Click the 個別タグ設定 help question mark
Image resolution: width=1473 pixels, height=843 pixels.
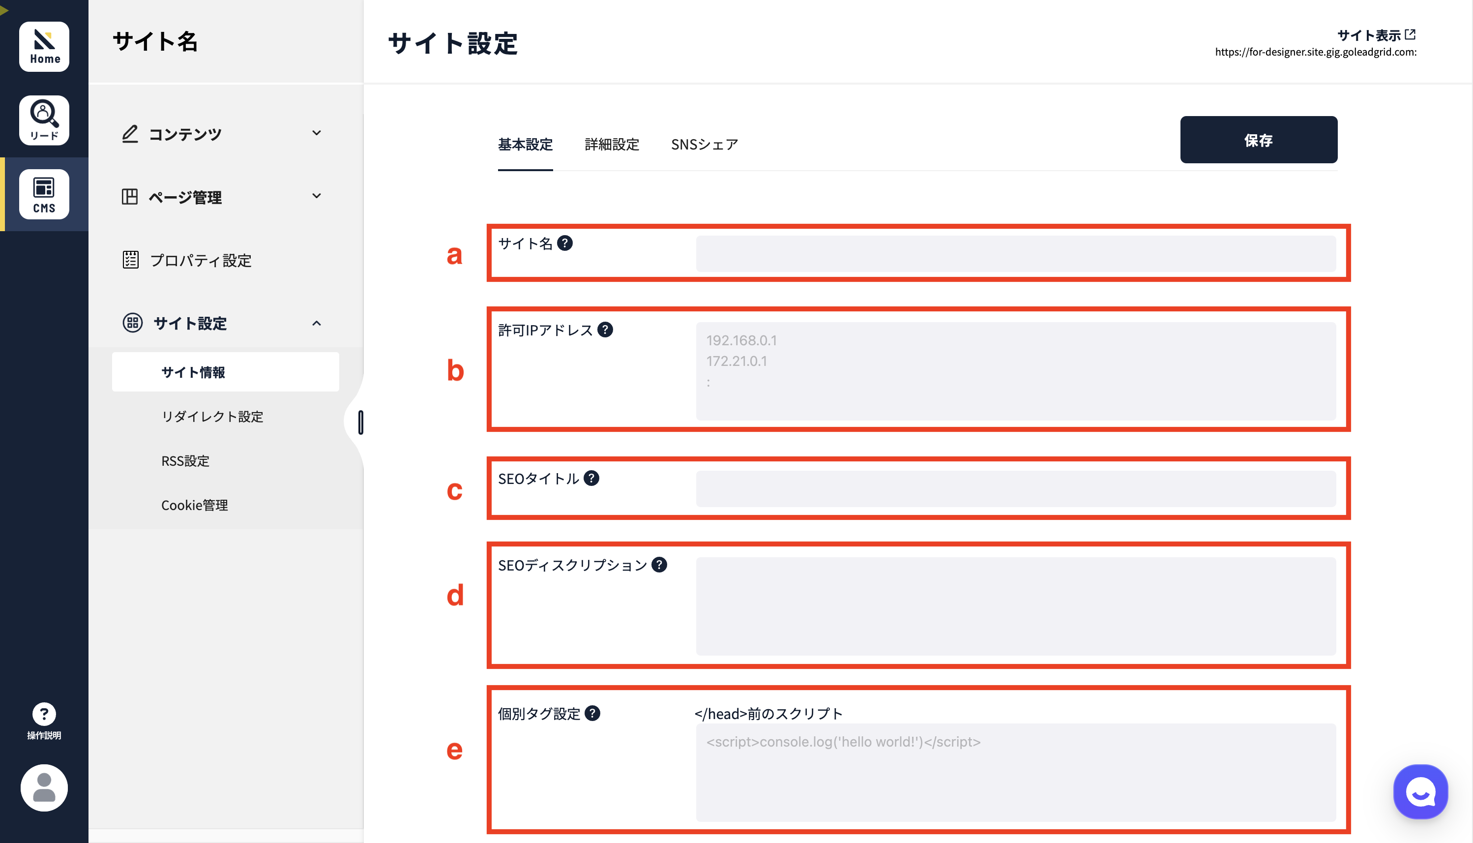click(x=592, y=713)
